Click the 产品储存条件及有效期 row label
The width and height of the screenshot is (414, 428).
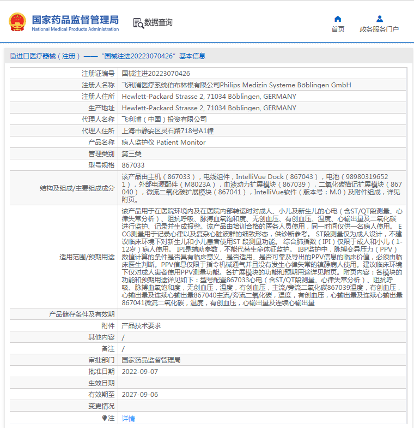(82, 314)
